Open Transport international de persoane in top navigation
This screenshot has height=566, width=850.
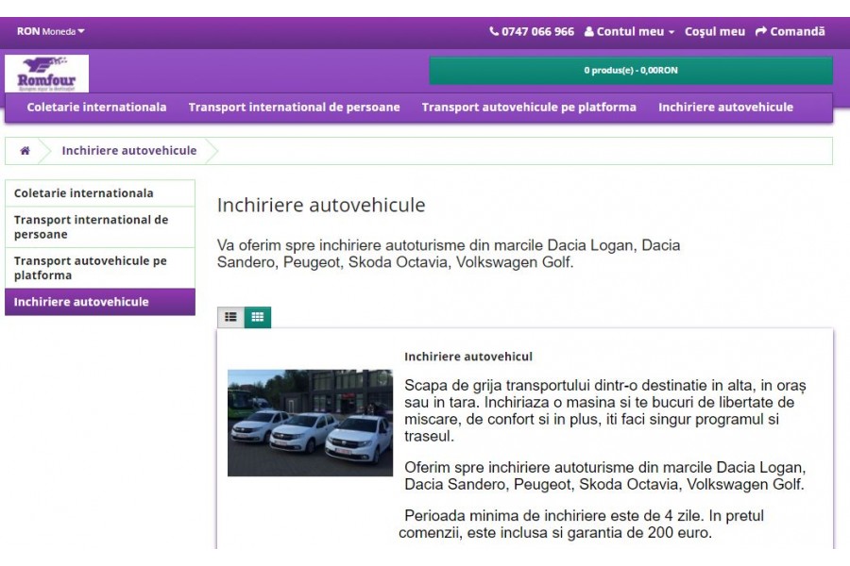click(x=295, y=108)
